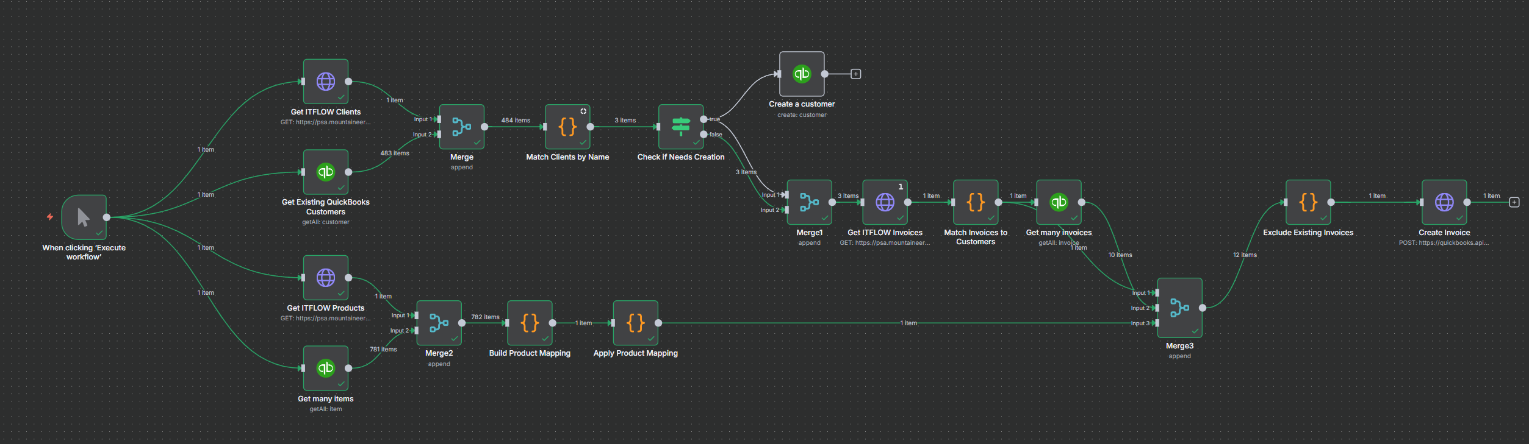Click the red lightning trigger indicator

pyautogui.click(x=50, y=217)
